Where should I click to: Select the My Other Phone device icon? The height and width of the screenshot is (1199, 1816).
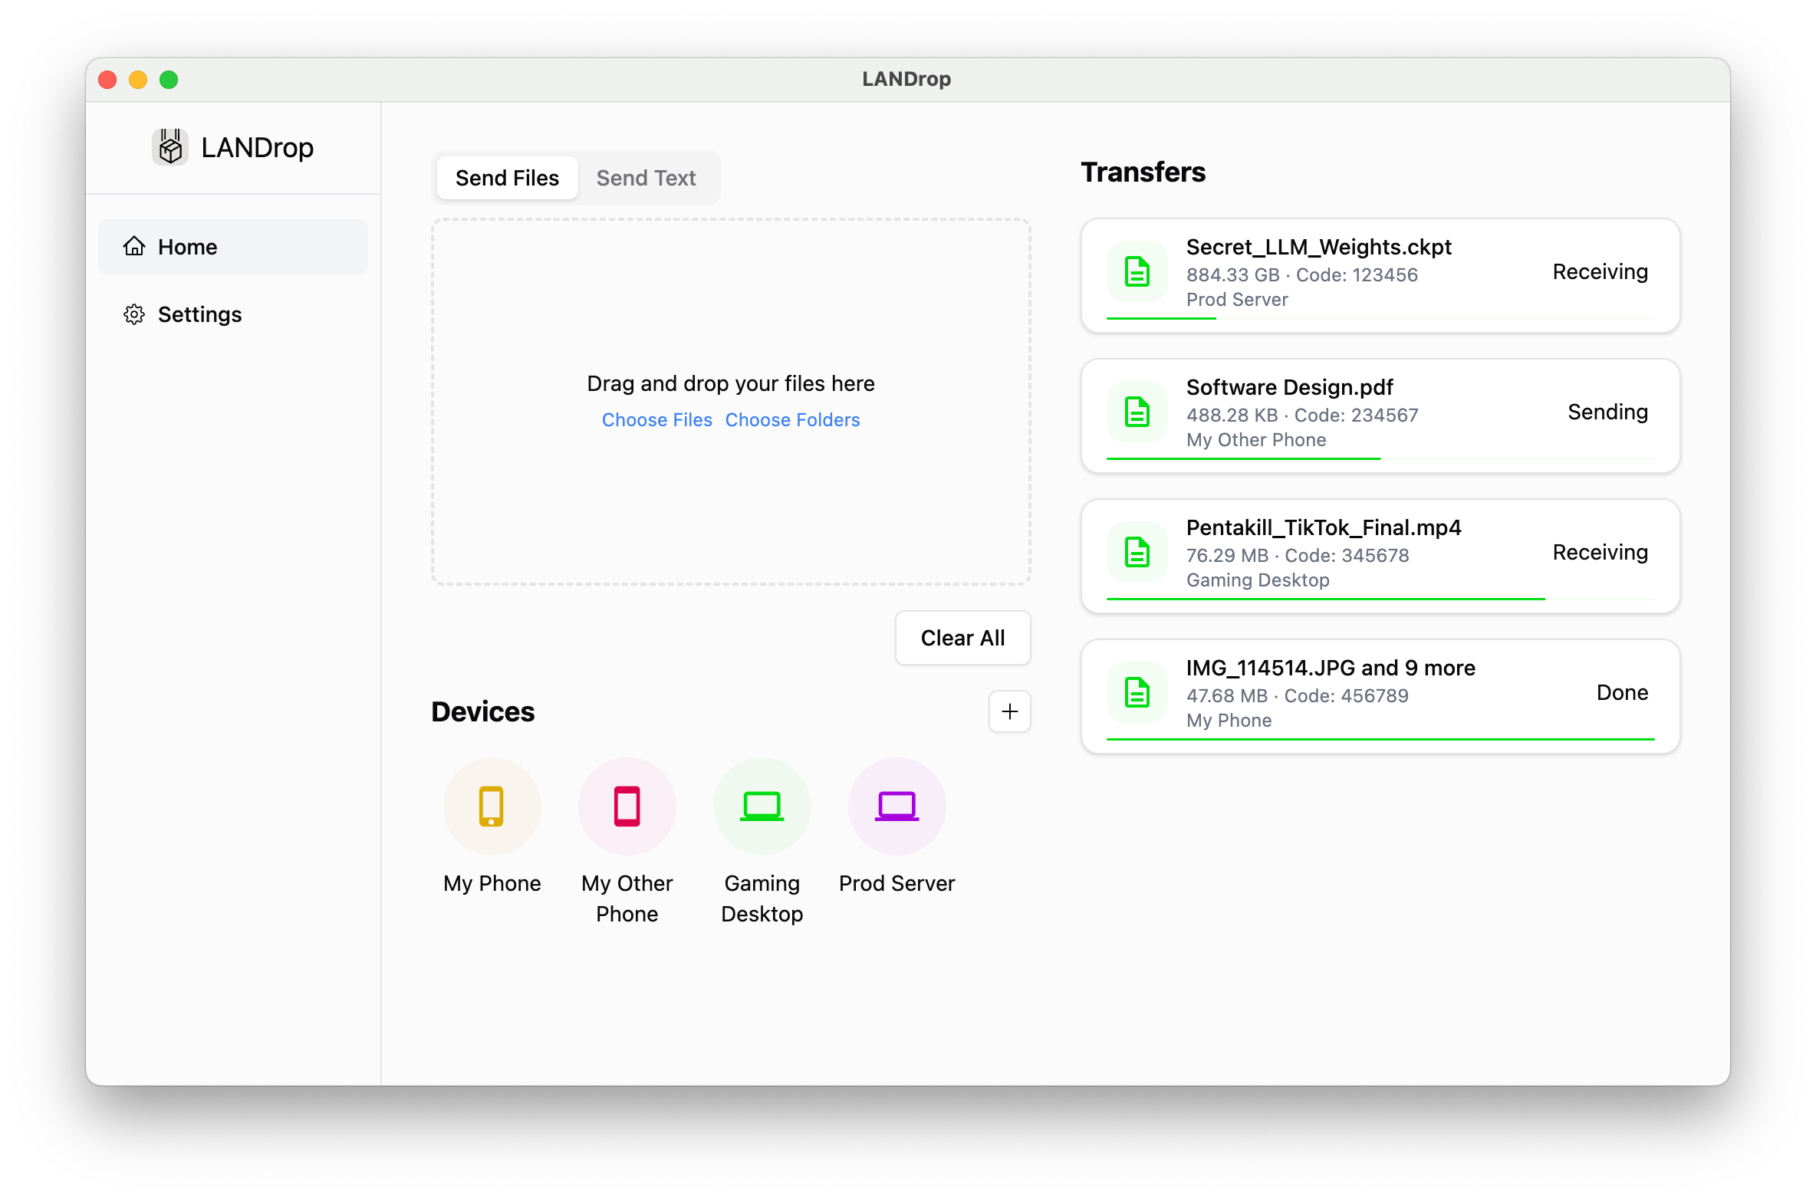(x=627, y=806)
